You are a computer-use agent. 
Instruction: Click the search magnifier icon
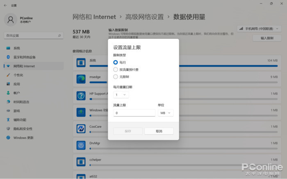[x=59, y=36]
